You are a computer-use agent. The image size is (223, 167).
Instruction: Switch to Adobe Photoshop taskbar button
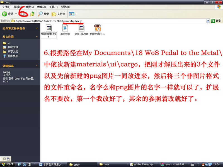click(143, 164)
